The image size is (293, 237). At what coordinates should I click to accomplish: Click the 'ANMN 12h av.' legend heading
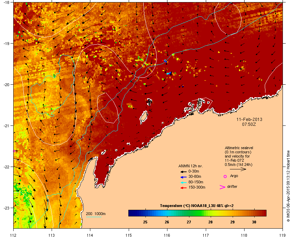click(190, 166)
